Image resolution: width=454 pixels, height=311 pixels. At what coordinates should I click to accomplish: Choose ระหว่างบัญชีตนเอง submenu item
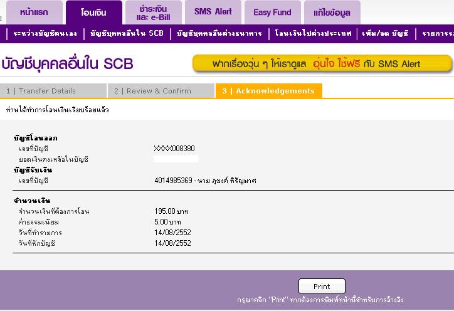(x=45, y=34)
